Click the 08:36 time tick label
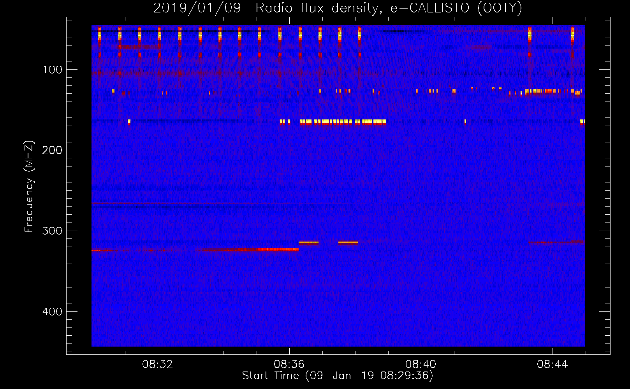The image size is (630, 389). [x=289, y=364]
